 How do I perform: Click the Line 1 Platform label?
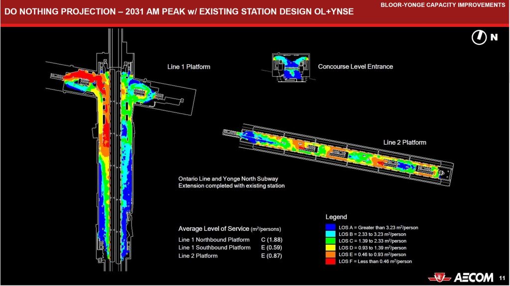[x=188, y=67]
